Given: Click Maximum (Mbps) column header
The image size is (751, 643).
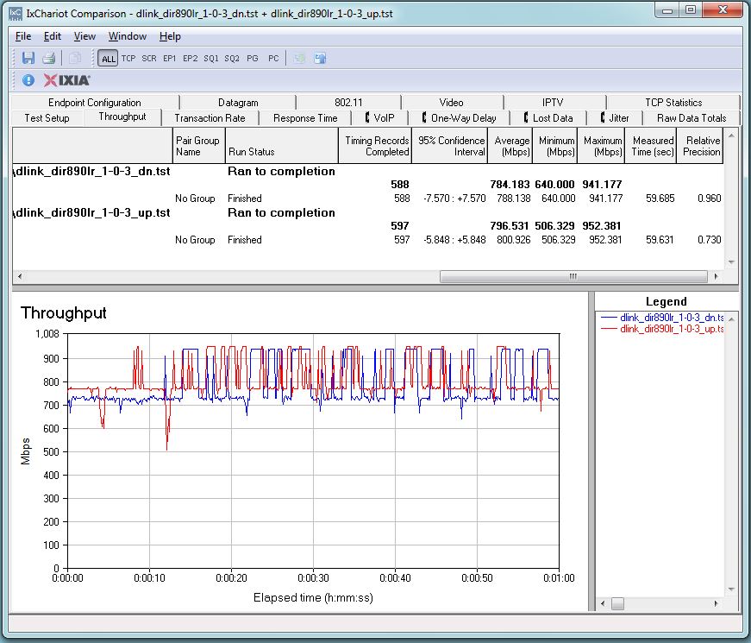Looking at the screenshot, I should coord(601,146).
